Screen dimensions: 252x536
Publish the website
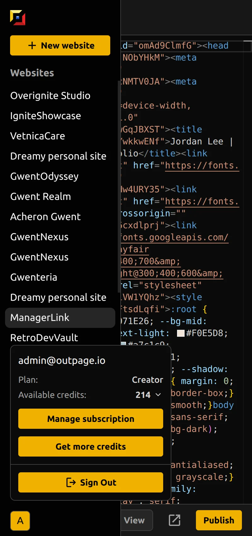219,520
